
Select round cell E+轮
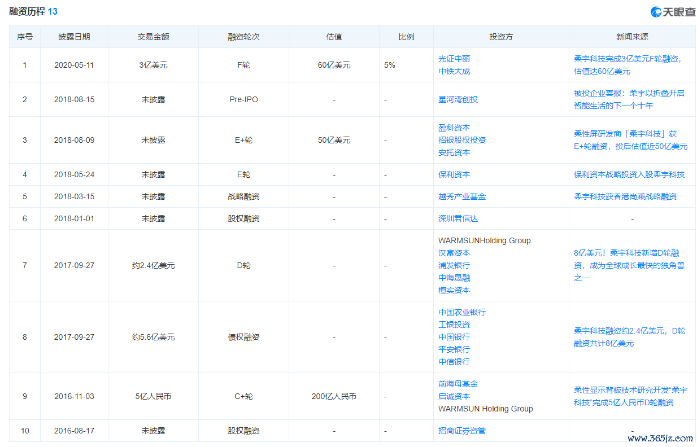[x=243, y=140]
